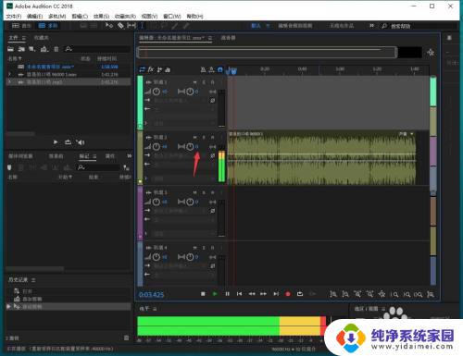Open the Multitrack (多轨) menu
Viewport: 463px width, 356px height.
pyautogui.click(x=57, y=16)
